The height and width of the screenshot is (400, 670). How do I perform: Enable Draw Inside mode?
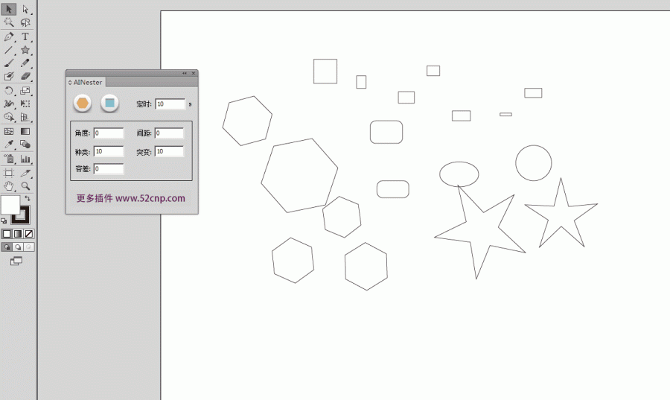click(x=28, y=247)
